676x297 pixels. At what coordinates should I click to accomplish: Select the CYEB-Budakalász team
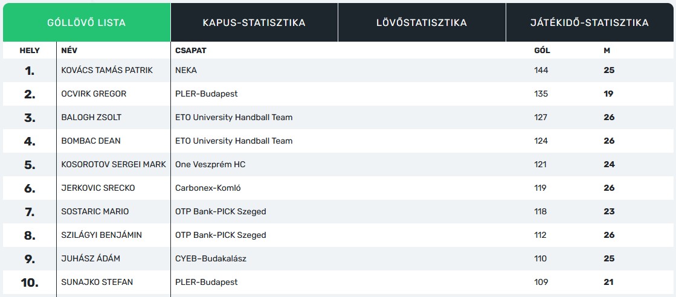click(211, 259)
